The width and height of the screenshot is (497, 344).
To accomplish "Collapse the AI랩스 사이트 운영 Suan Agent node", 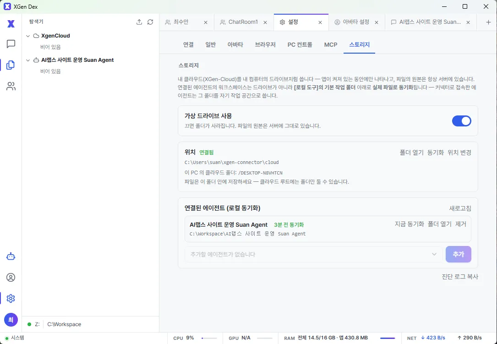I will pos(28,60).
